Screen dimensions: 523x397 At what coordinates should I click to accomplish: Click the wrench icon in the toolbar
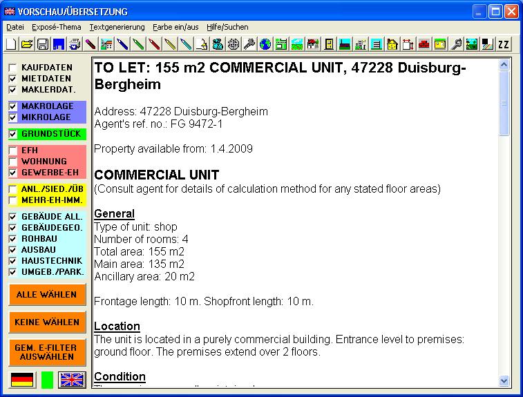pyautogui.click(x=249, y=45)
